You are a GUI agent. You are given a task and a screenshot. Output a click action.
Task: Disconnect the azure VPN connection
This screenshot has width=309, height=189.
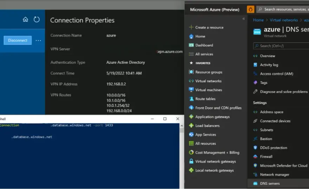[x=18, y=40]
